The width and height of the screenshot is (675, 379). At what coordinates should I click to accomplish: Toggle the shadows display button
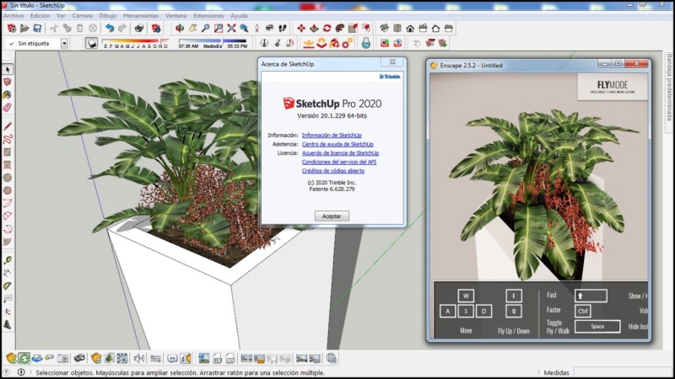(x=91, y=43)
